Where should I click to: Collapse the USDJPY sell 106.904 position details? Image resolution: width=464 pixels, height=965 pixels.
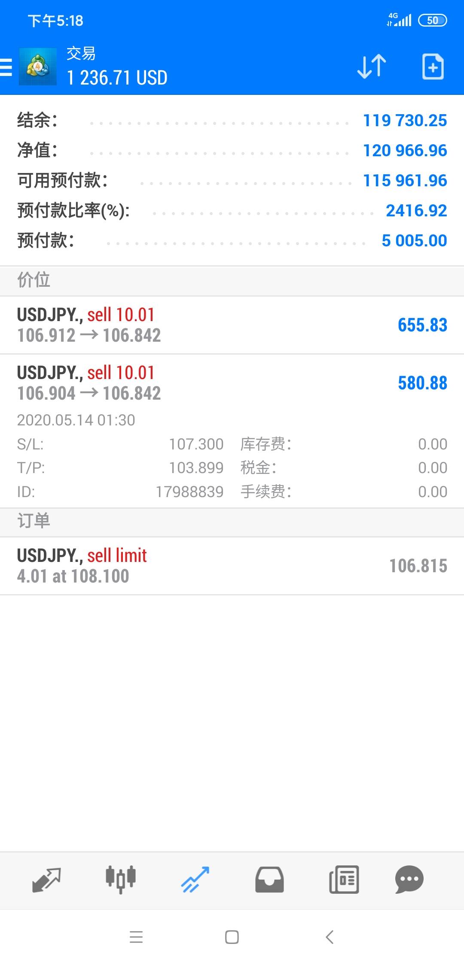(x=172, y=383)
